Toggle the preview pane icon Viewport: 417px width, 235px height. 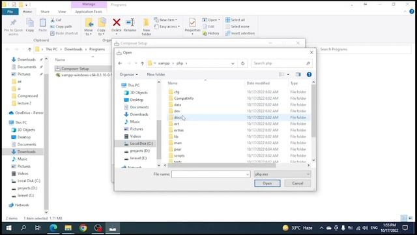pyautogui.click(x=298, y=74)
